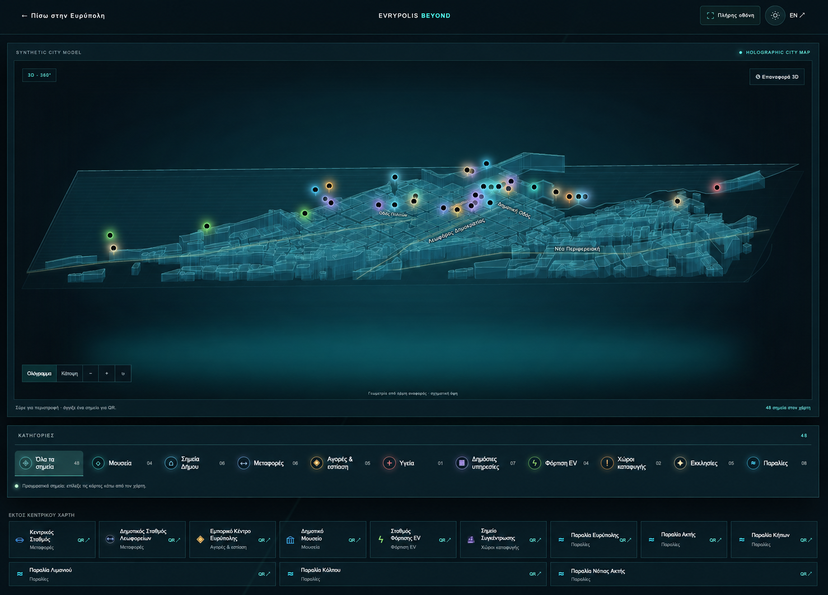Screen dimensions: 828x595
Task: Reset the view with Επαναφορά 3D
Action: [777, 77]
